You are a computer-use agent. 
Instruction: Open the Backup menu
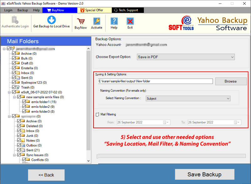coord(23,10)
